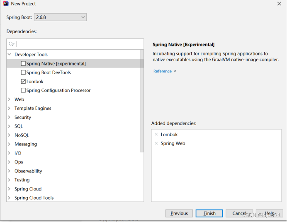Expand the Messaging category
Screen dimensions: 287x222
click(10, 144)
